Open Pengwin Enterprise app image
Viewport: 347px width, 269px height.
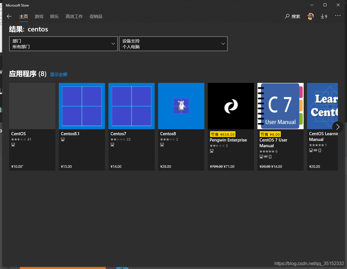[231, 106]
